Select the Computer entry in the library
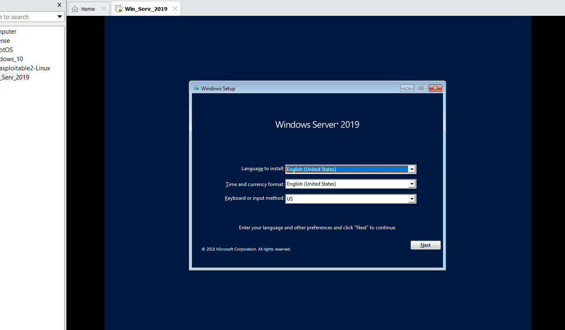Viewport: 565px width, 330px height. tap(8, 32)
